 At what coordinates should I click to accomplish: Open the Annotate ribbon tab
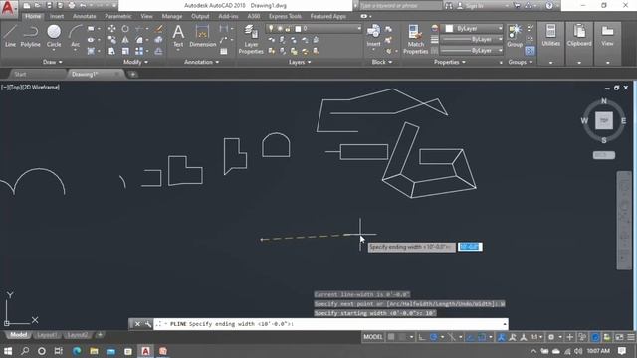(x=84, y=16)
